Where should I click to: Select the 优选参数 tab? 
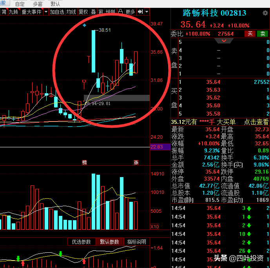[x=81, y=242]
